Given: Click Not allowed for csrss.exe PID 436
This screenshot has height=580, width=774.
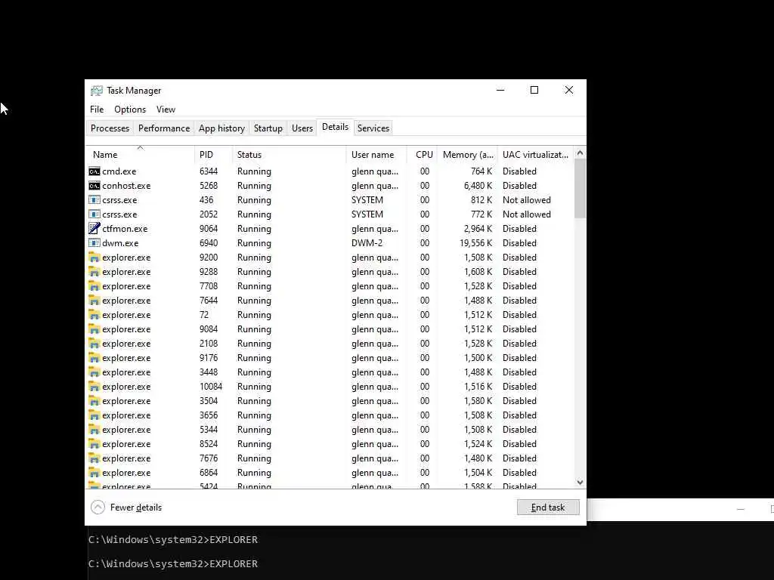Looking at the screenshot, I should pyautogui.click(x=527, y=199).
